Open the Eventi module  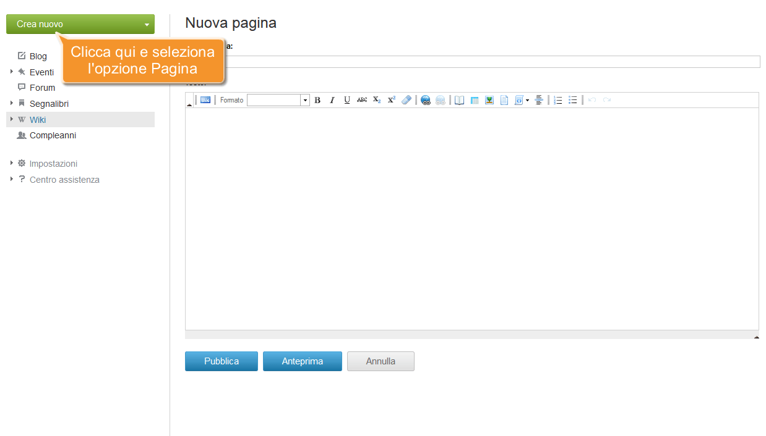[41, 72]
